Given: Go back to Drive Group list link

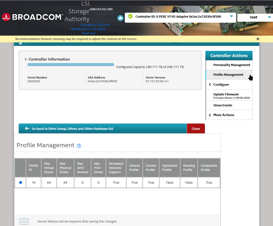Looking at the screenshot, I should (72, 129).
